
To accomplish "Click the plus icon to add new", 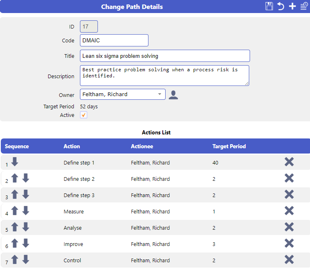I will point(292,7).
